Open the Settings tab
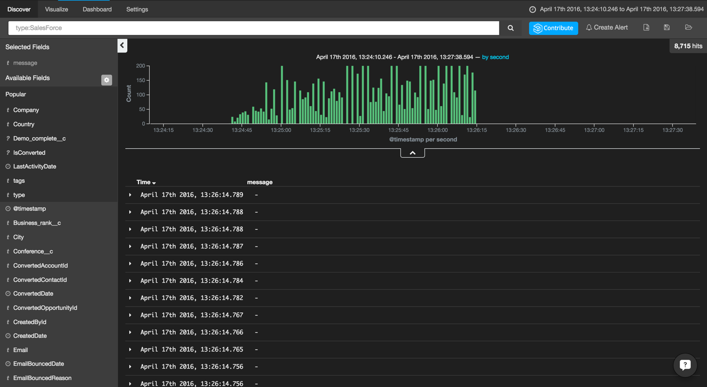This screenshot has width=707, height=387. coord(137,9)
